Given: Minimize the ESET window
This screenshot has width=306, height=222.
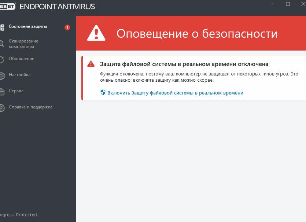Looking at the screenshot, I should [273, 4].
